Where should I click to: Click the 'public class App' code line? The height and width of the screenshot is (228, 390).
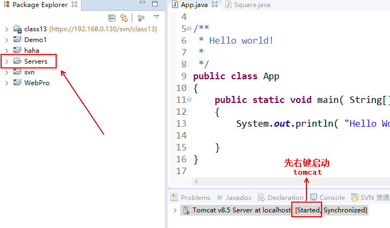click(236, 76)
